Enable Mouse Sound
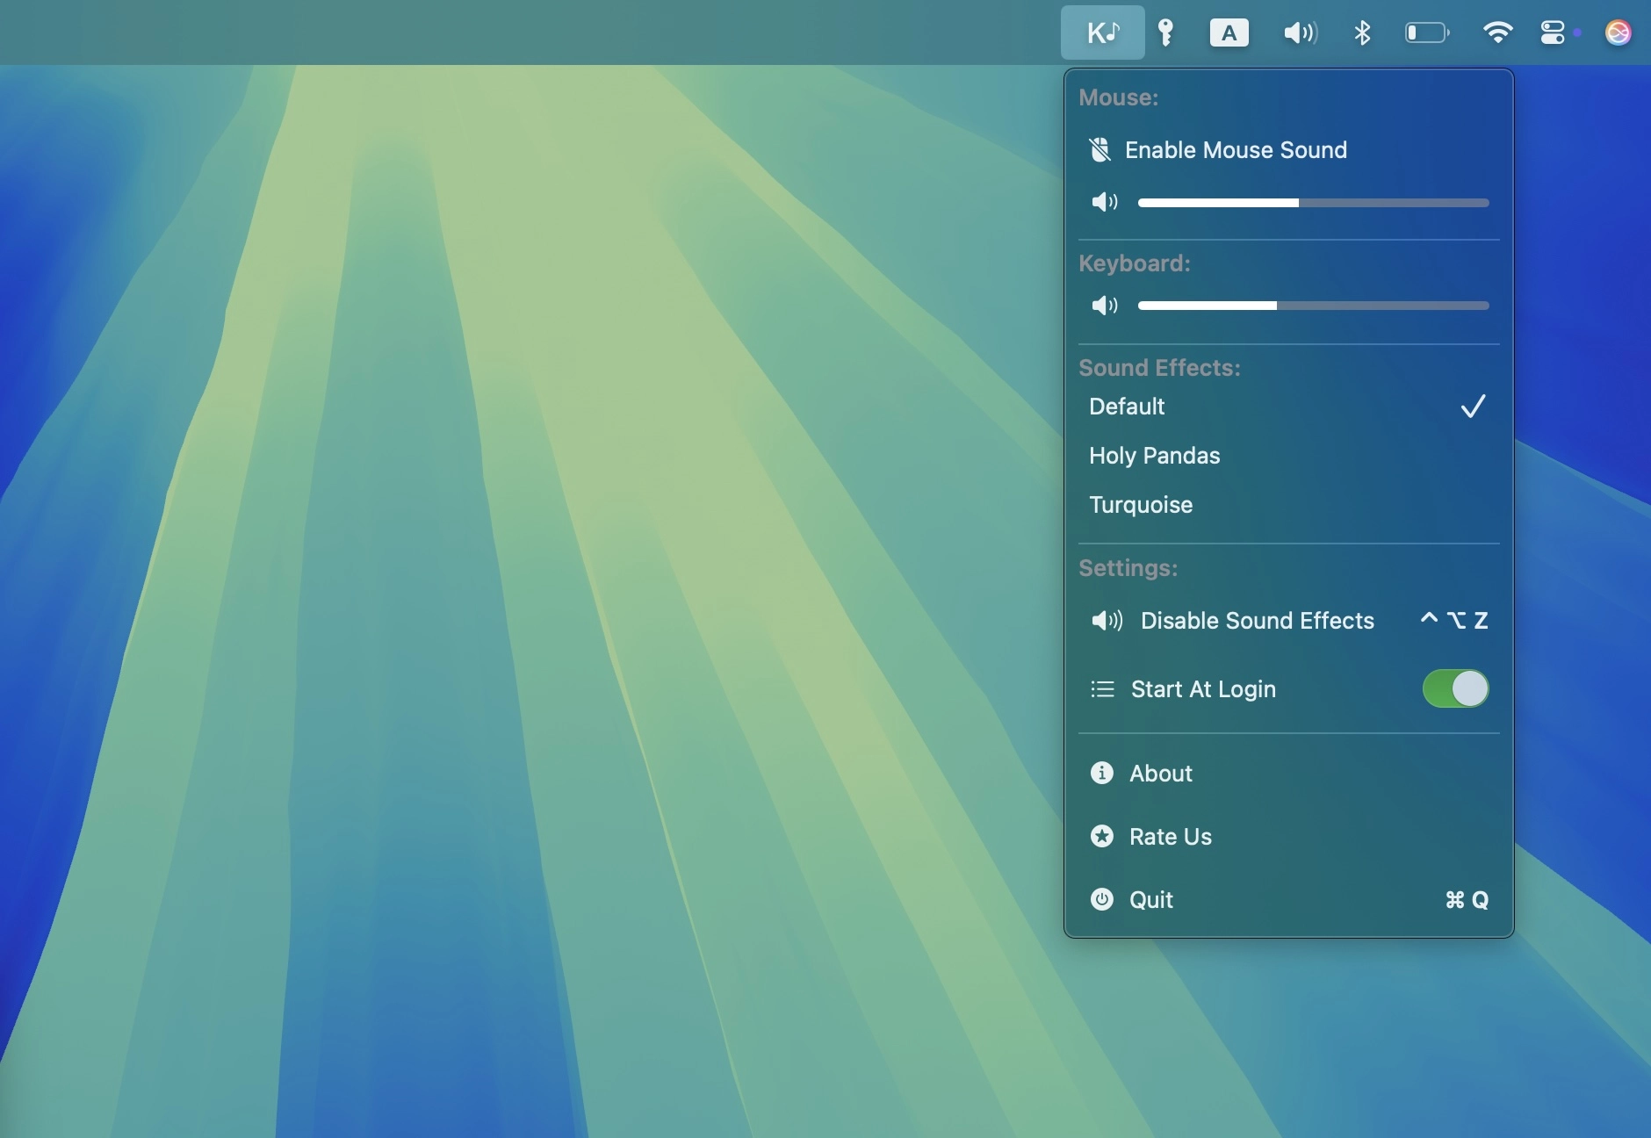 pos(1235,149)
